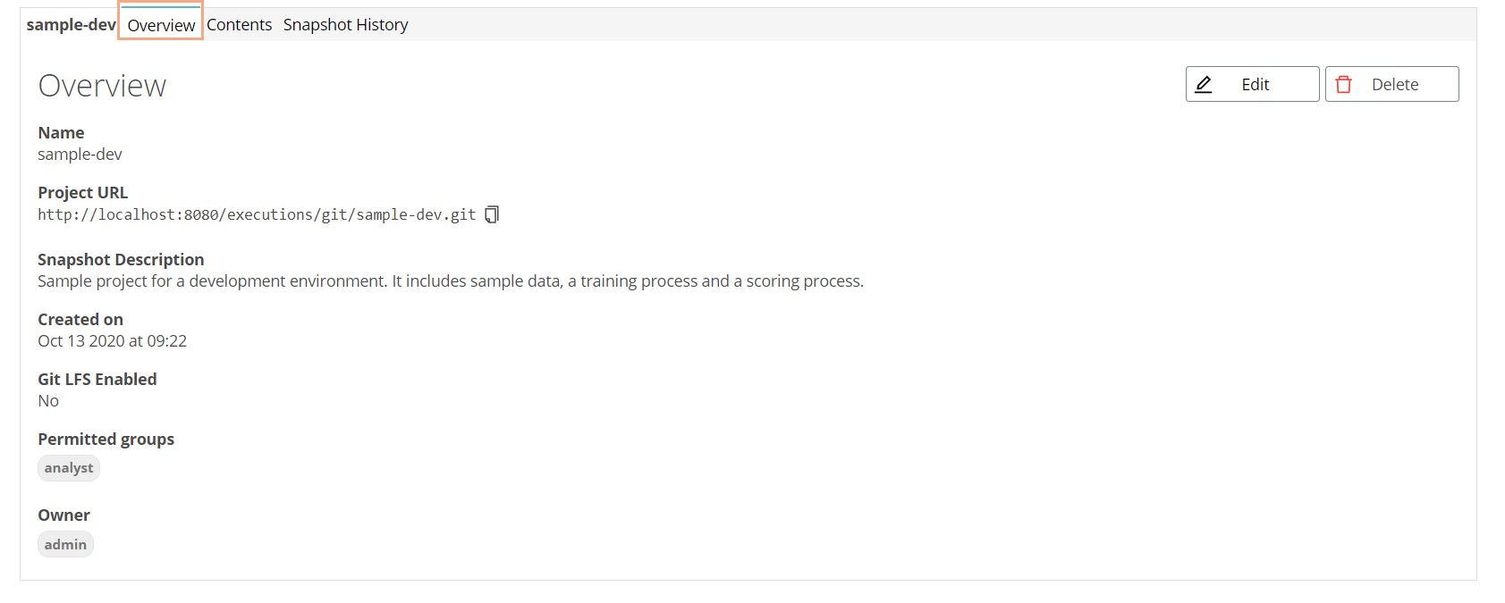Click the Project URL field label

point(82,193)
